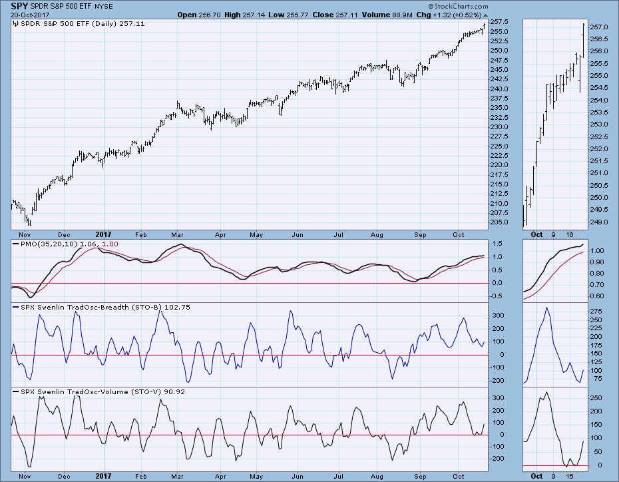Screen dimensions: 619x482
Task: Click the bold 2017 label on bottom axis
Action: coord(103,476)
